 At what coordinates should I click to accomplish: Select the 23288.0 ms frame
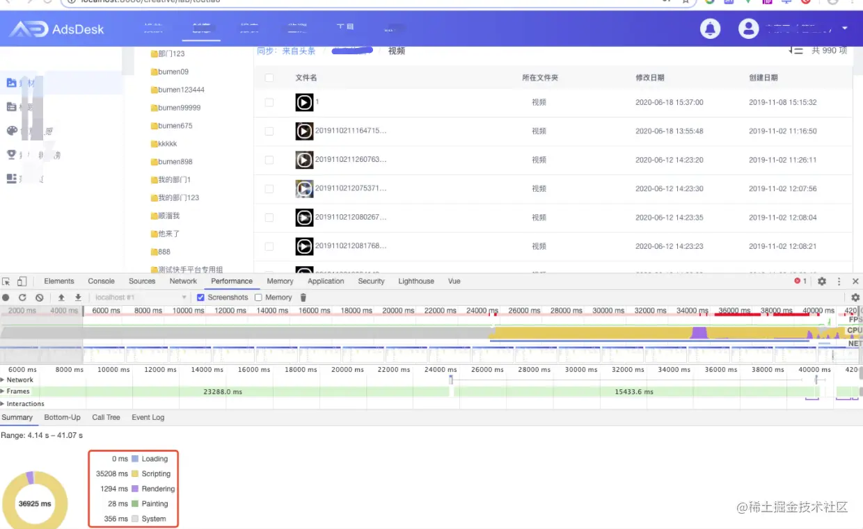(223, 392)
